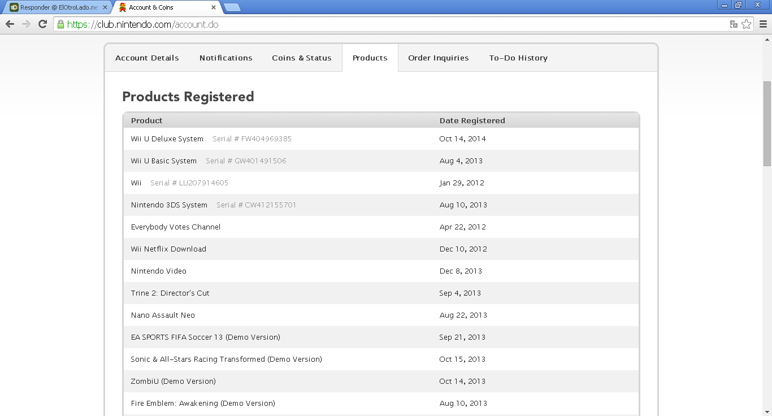Minimize the Chrome window
The height and width of the screenshot is (416, 772).
point(725,5)
